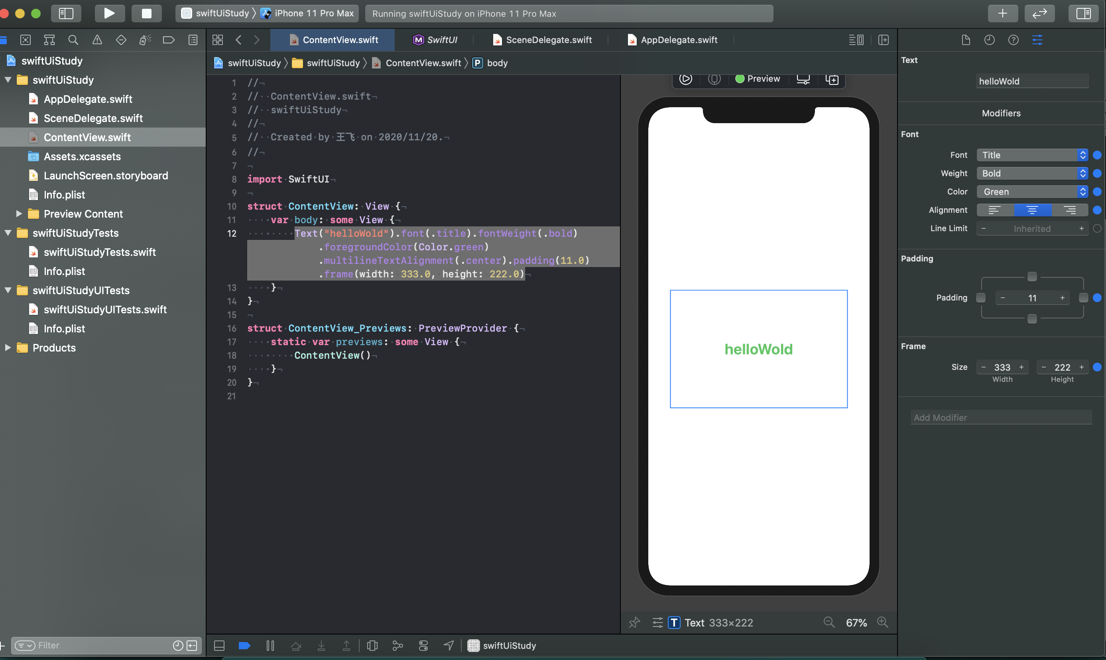
Task: Increase frame height with plus stepper
Action: (x=1082, y=367)
